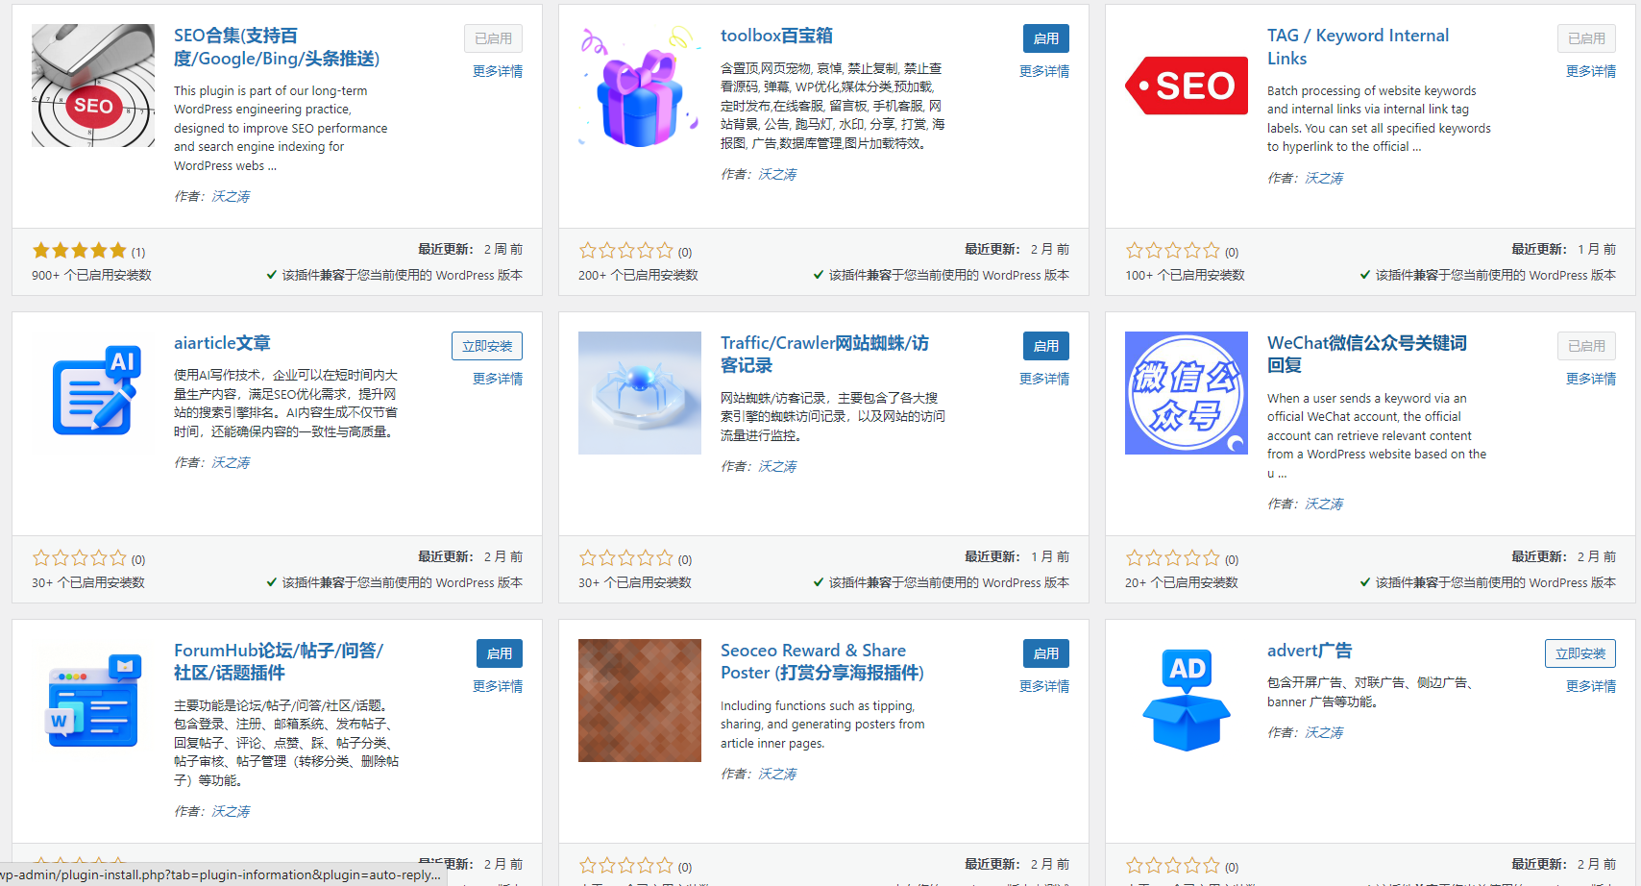Click 立即安装 for advert广告

[x=1580, y=653]
